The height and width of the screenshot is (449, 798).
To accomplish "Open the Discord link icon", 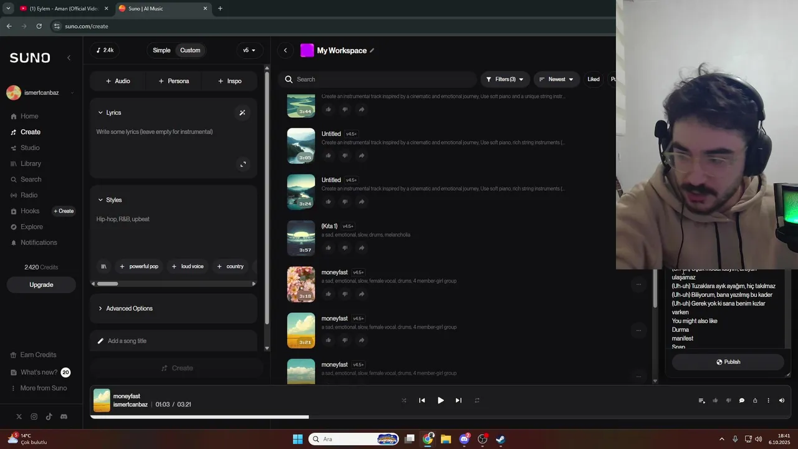I will pos(64,417).
